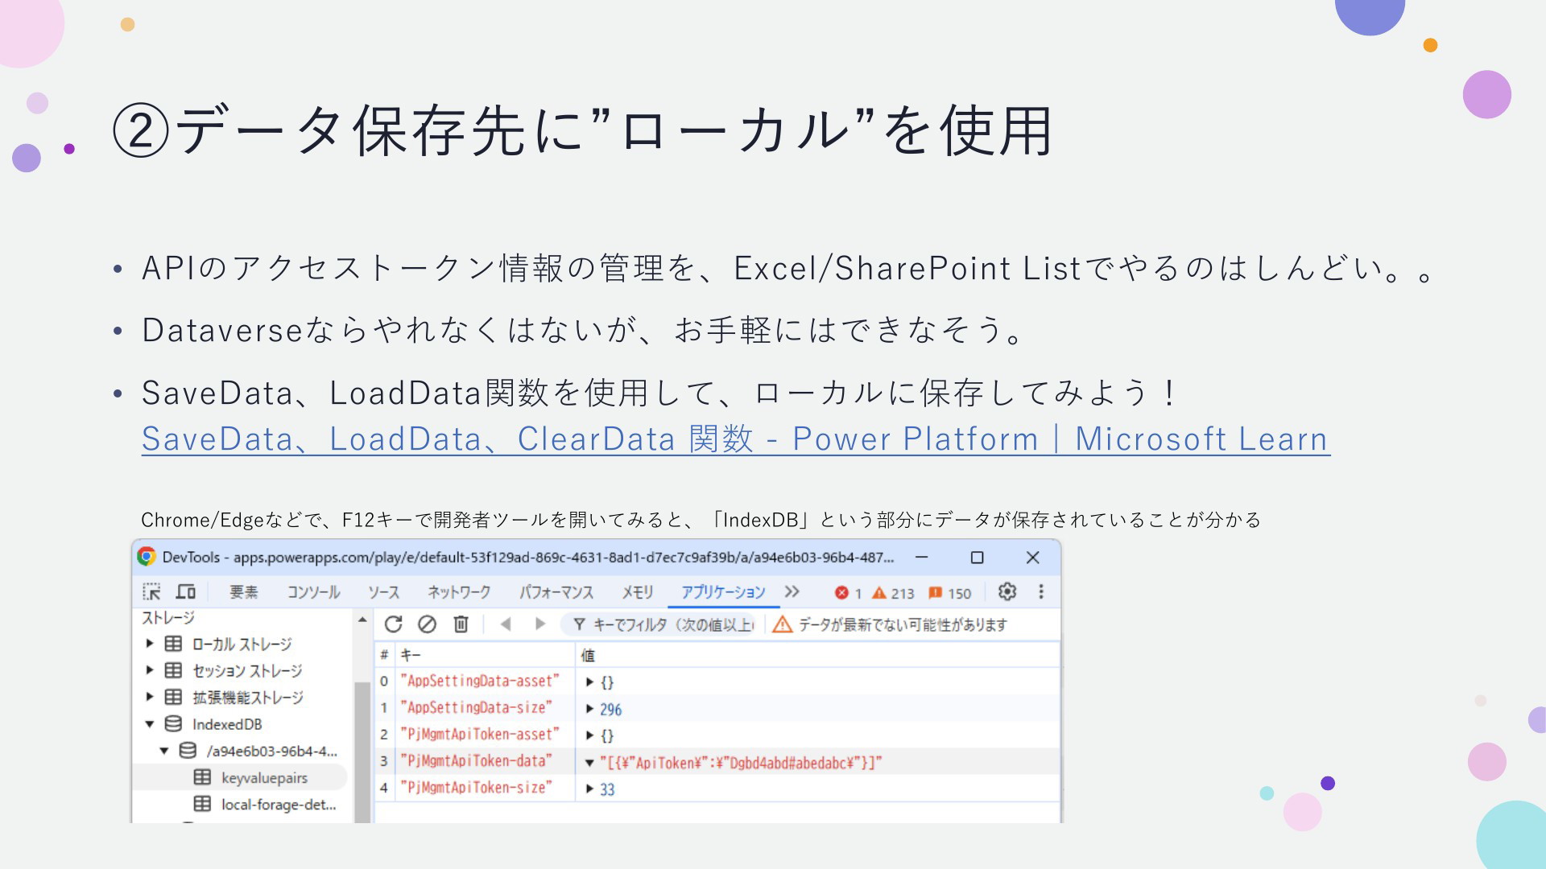The height and width of the screenshot is (869, 1546).
Task: Select the アプリケーション tab
Action: tap(723, 593)
